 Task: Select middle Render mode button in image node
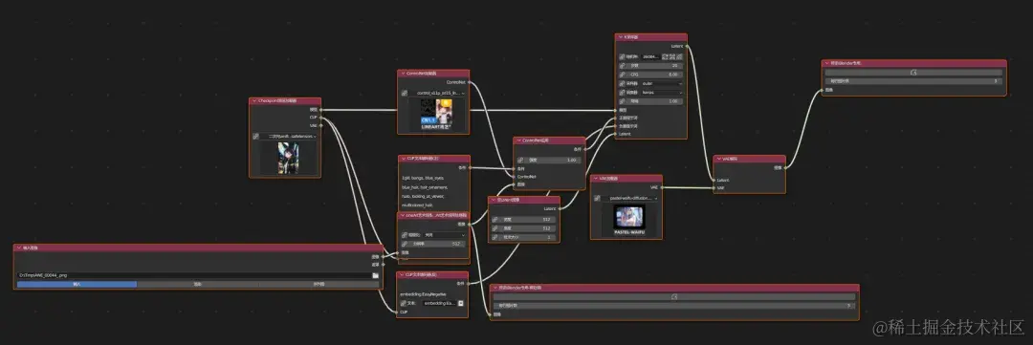click(197, 285)
